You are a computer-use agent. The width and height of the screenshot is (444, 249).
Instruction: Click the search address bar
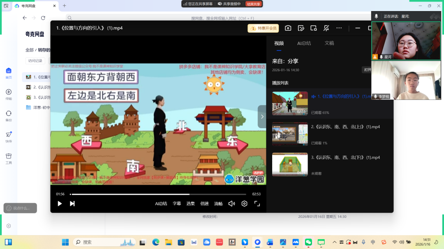[222, 18]
